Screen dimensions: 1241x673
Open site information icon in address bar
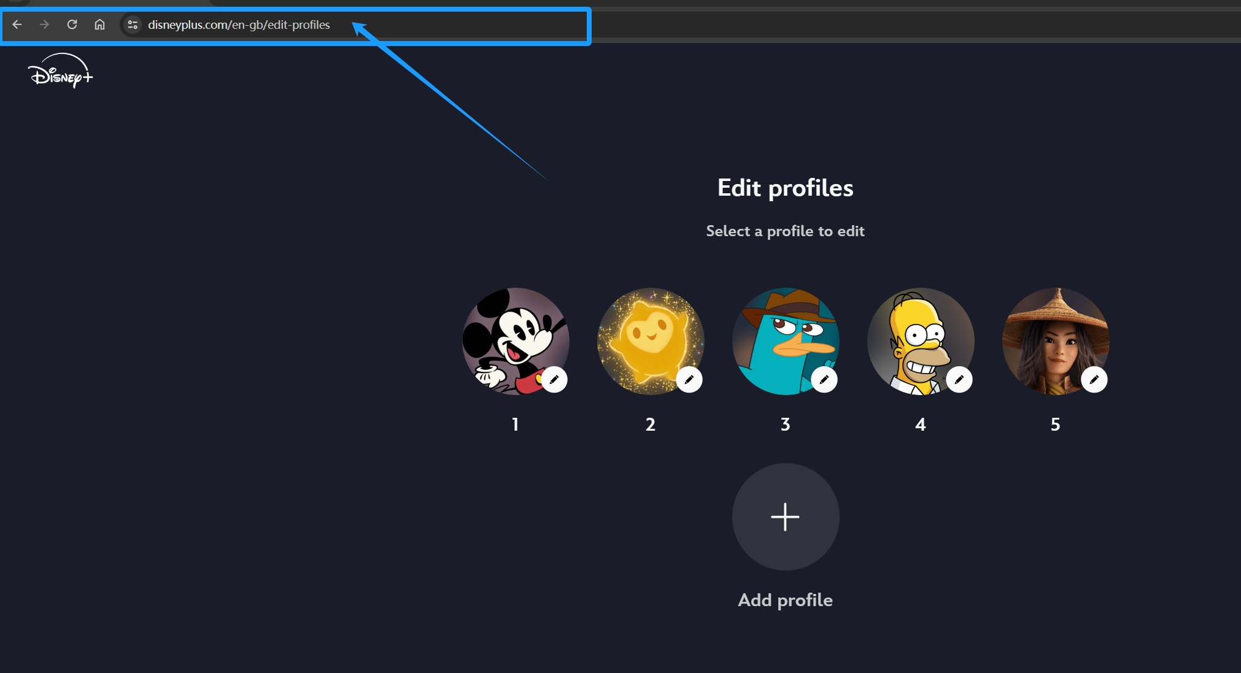click(133, 25)
